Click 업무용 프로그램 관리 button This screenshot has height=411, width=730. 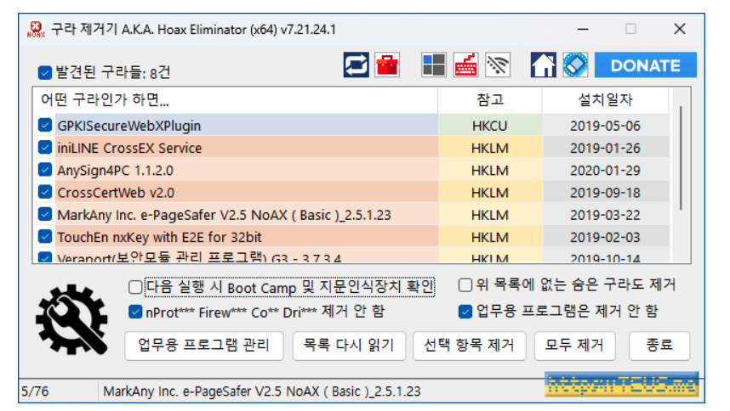(204, 346)
